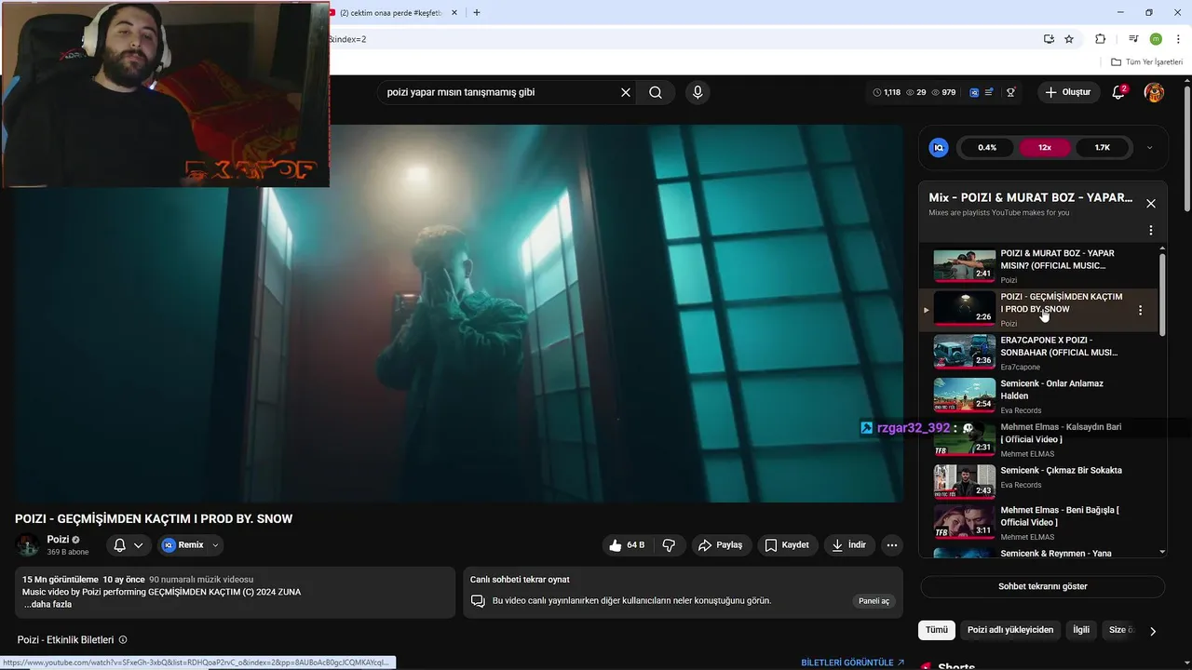The image size is (1192, 670).
Task: Click the trophy icon in top bar
Action: (1010, 92)
